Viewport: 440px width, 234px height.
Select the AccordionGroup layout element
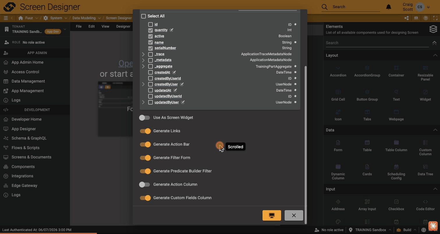coord(367,71)
